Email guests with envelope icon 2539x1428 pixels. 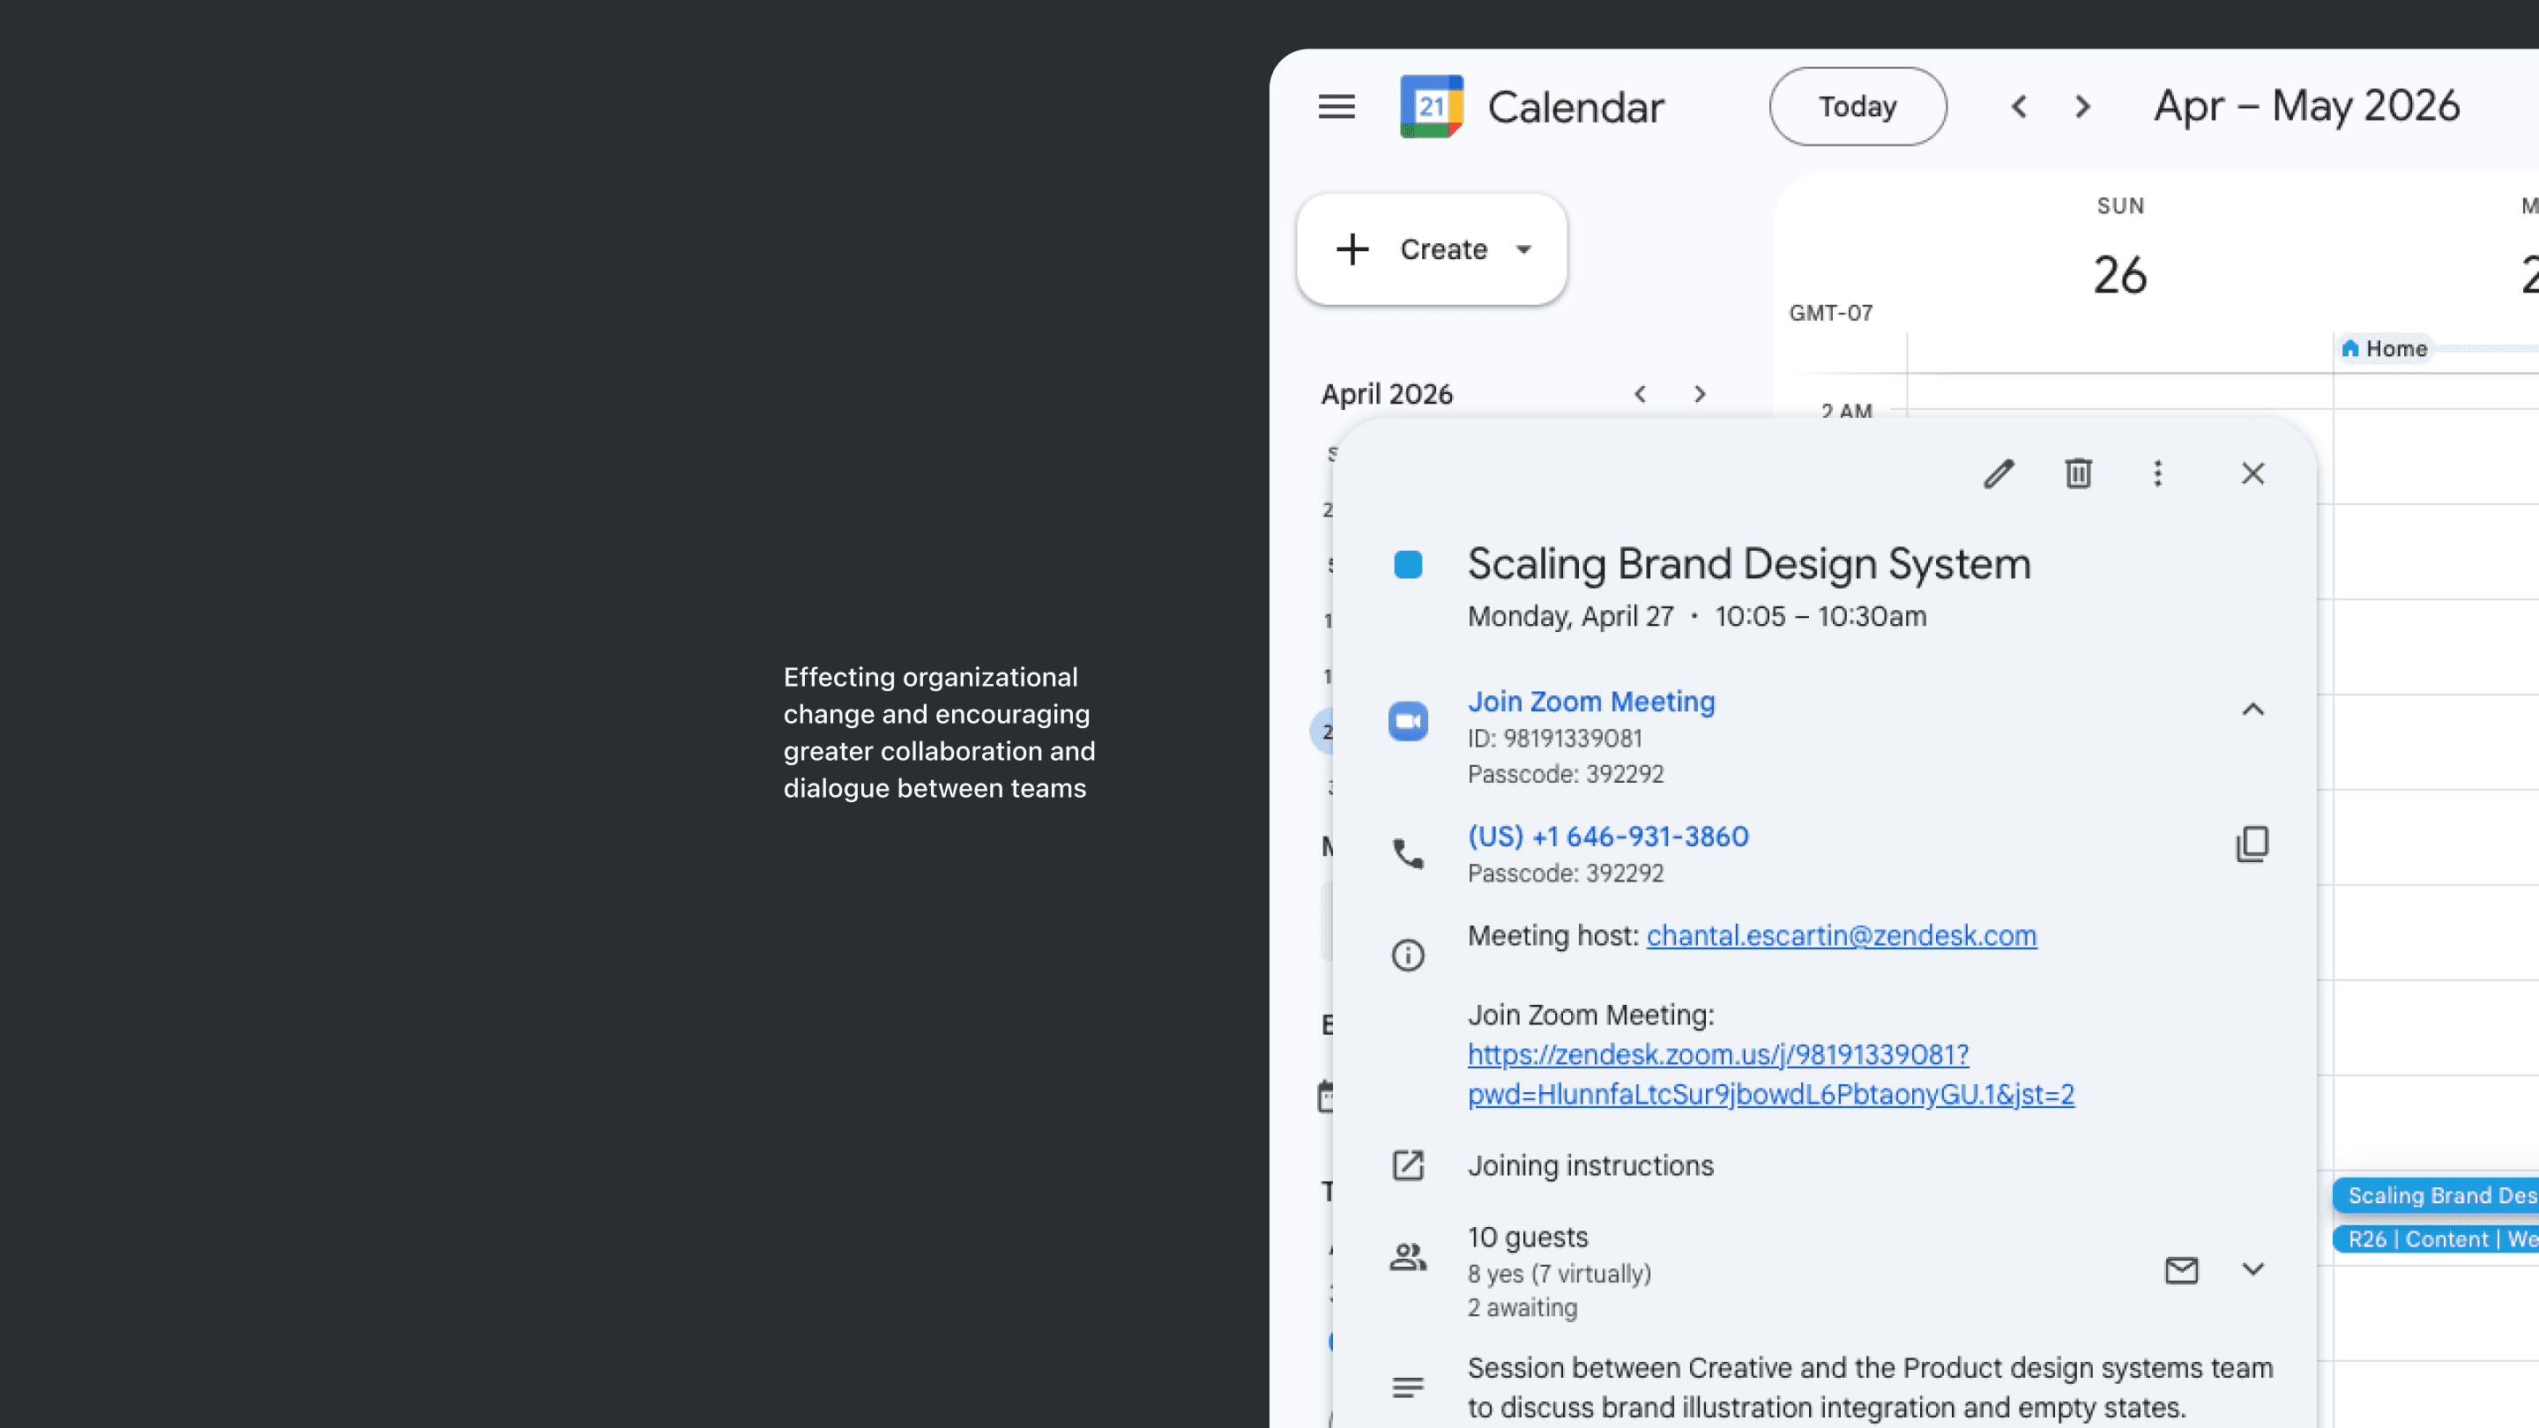2181,1270
